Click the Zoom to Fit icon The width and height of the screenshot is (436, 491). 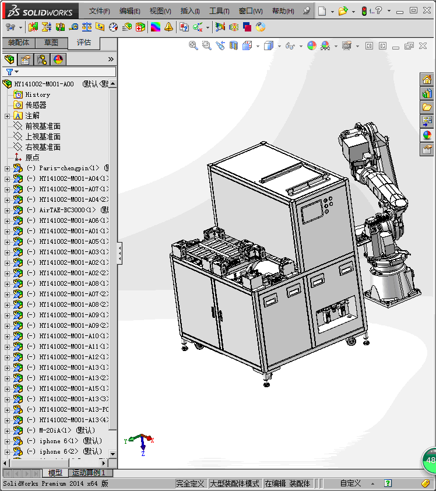(194, 45)
